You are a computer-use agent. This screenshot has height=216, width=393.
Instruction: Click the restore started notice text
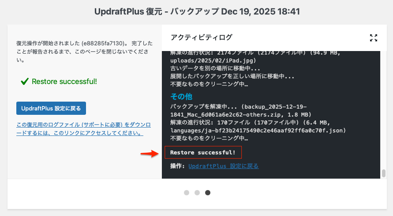click(x=84, y=51)
